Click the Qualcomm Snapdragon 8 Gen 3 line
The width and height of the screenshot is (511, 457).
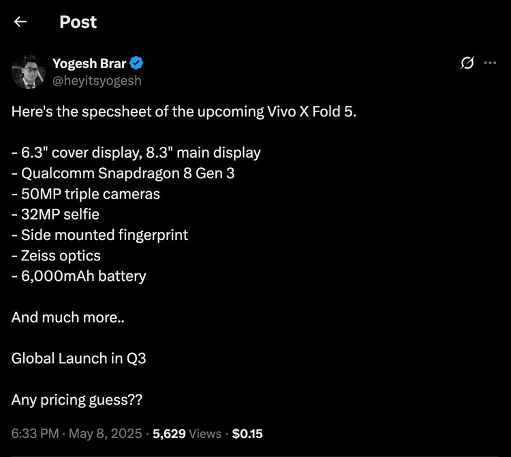point(123,173)
